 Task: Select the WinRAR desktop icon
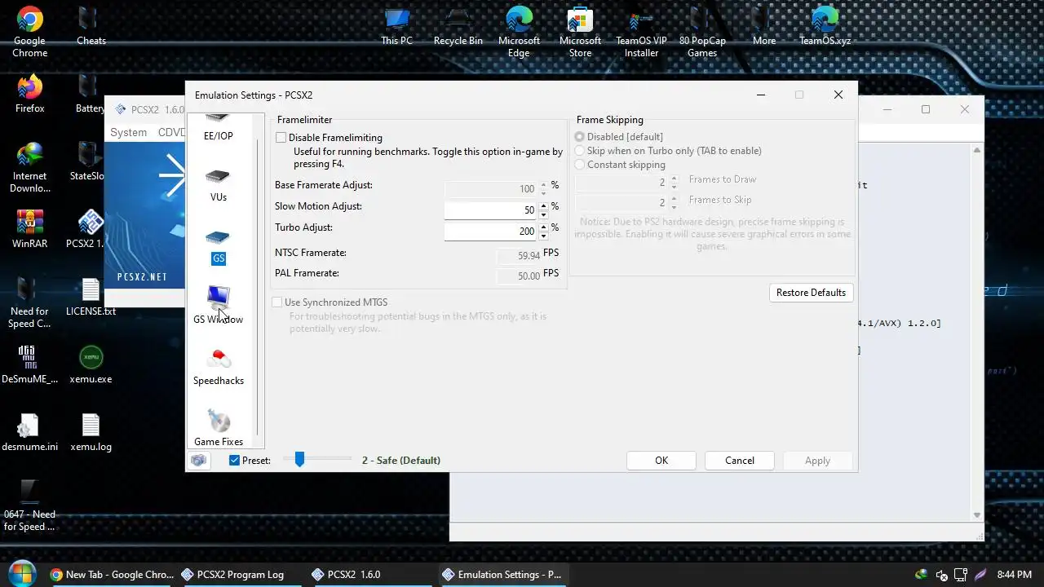29,229
